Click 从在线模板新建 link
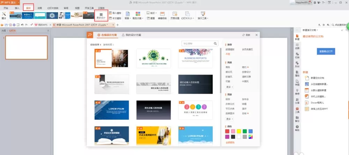Image resolution: width=349 pixels, height=155 pixels. (x=319, y=84)
